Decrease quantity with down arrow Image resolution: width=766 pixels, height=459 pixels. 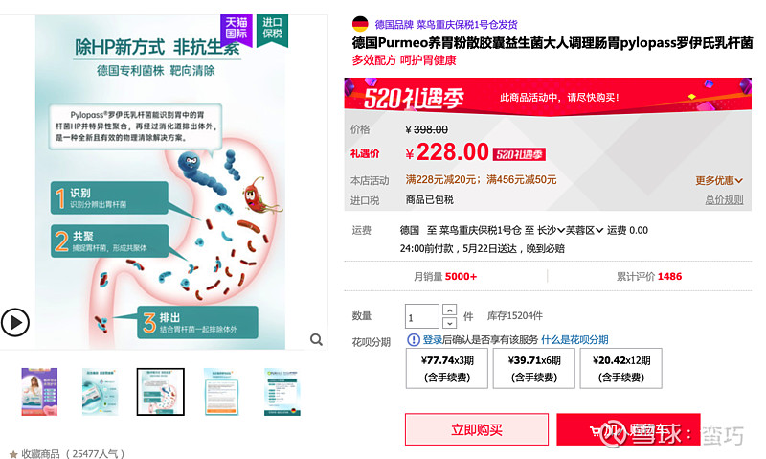[449, 323]
